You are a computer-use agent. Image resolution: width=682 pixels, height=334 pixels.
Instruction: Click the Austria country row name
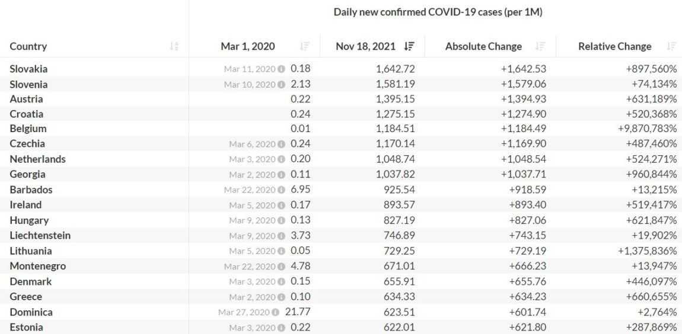click(26, 99)
